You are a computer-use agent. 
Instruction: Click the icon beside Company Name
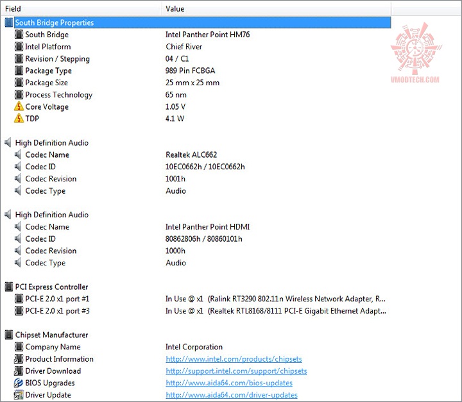click(x=19, y=347)
